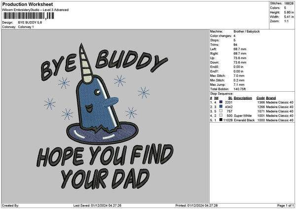Screen dimensions: 296x209
Task: Click the Emerald Black color swatch
Action: [x=221, y=120]
